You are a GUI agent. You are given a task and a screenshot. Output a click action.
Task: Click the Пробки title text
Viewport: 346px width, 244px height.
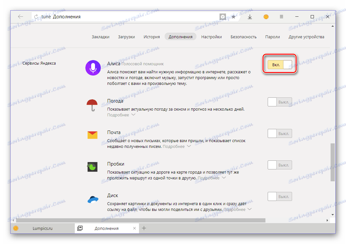click(116, 164)
